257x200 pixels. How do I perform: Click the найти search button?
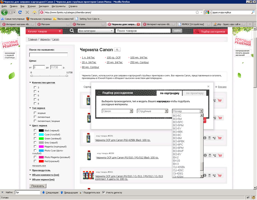tap(177, 31)
